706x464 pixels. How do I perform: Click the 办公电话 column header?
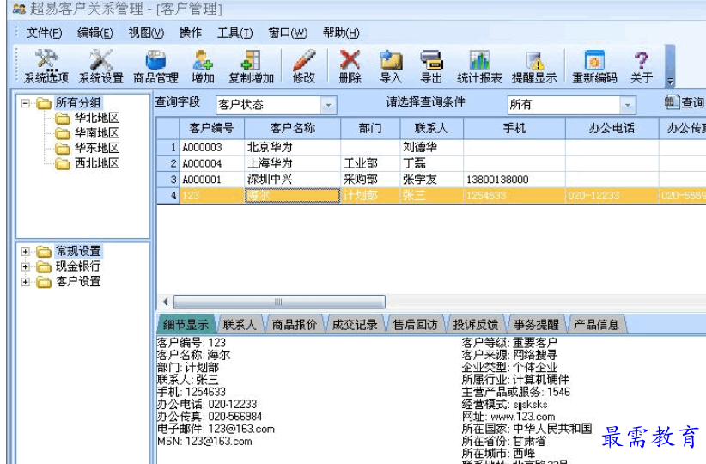(612, 128)
